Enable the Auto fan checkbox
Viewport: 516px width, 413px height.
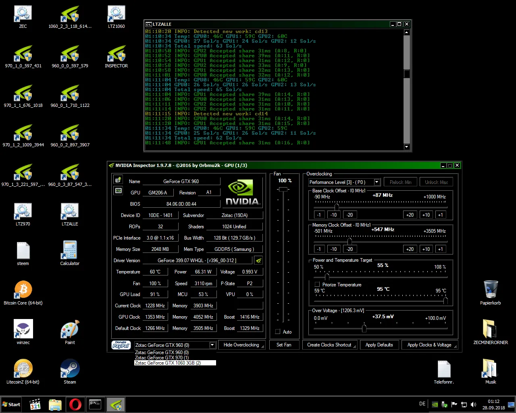pos(278,332)
